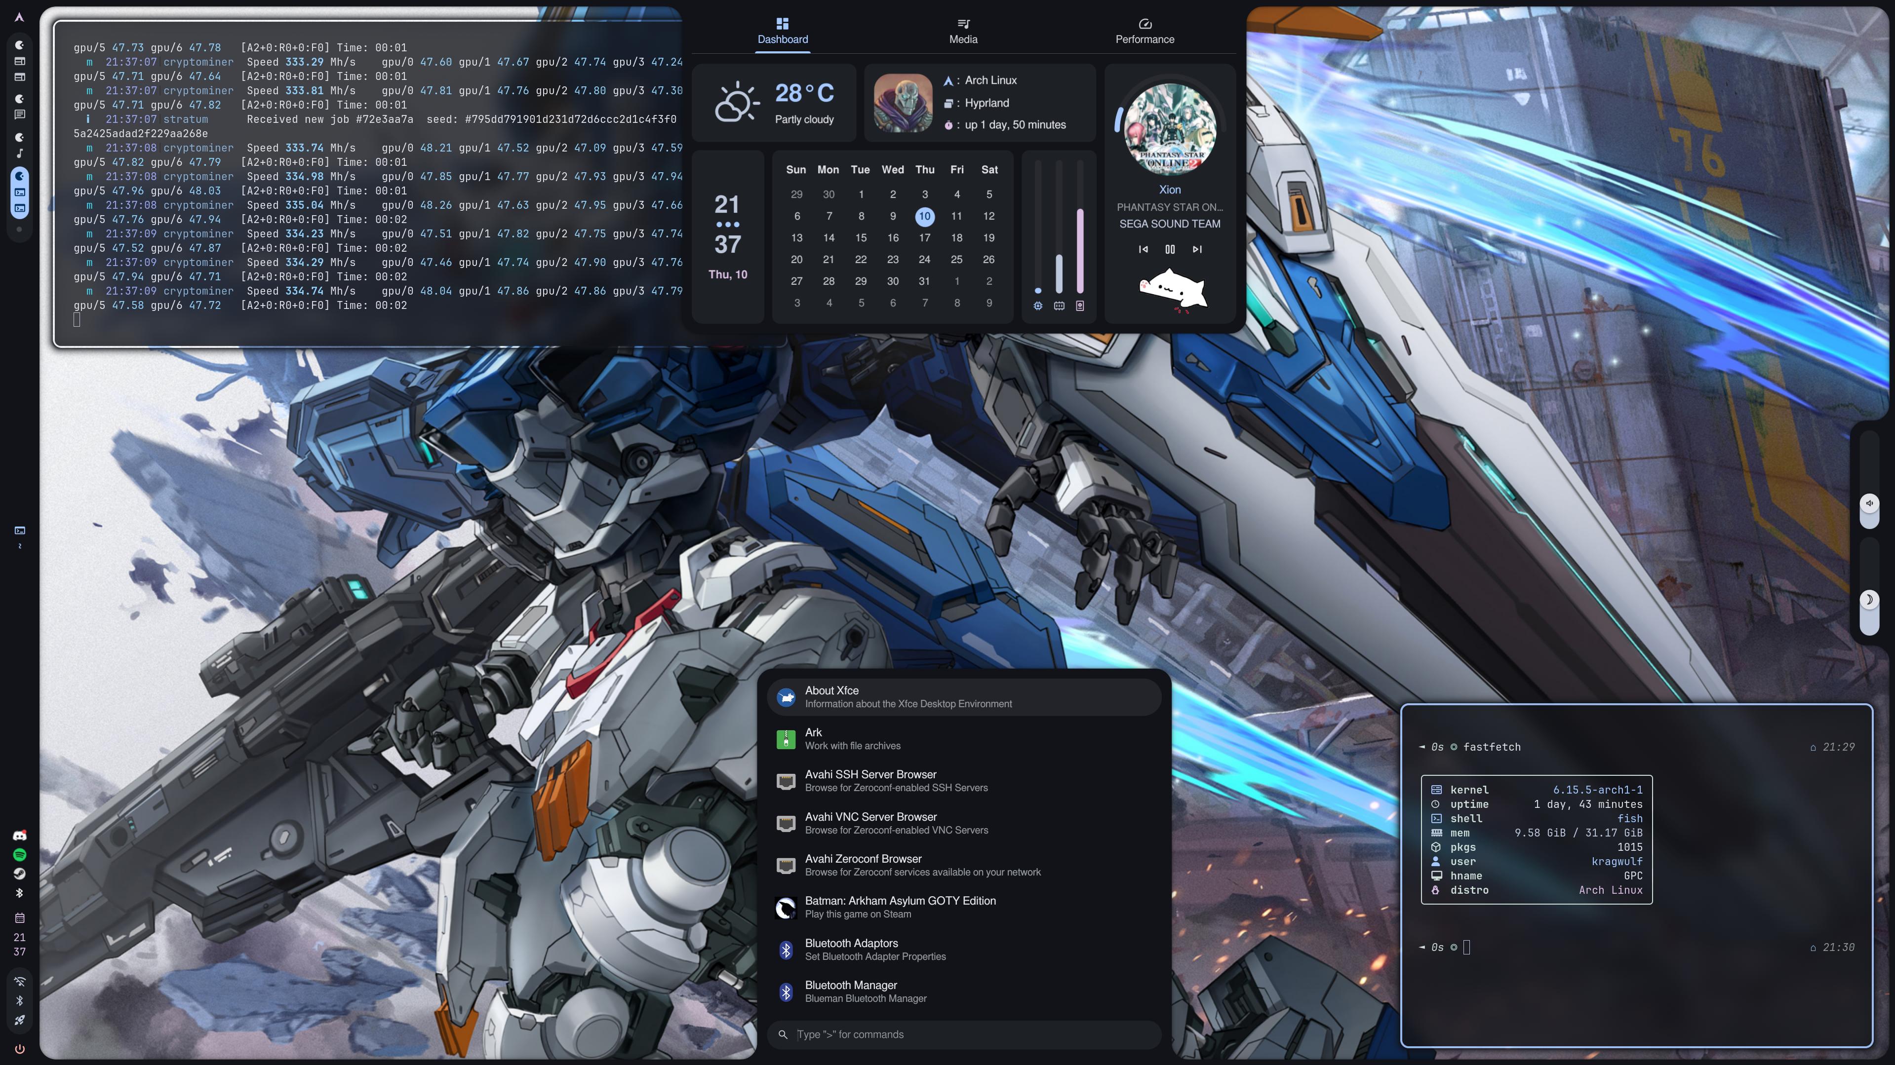
Task: Click the 335.04 Mh/s speed line in miner
Action: coord(378,205)
